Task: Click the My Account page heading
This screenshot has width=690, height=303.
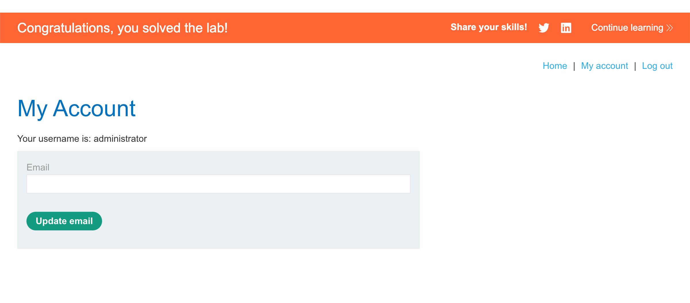Action: point(76,108)
